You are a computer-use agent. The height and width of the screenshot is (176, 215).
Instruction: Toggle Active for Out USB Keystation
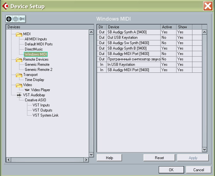tap(168, 37)
